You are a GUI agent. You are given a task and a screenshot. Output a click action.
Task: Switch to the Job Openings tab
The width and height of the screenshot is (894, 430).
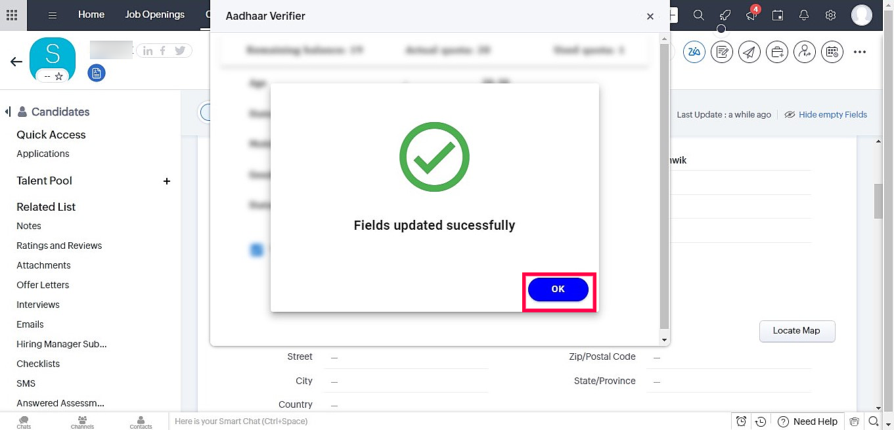(x=155, y=14)
